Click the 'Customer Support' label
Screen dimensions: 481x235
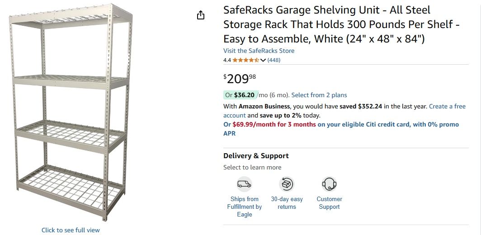(x=329, y=203)
